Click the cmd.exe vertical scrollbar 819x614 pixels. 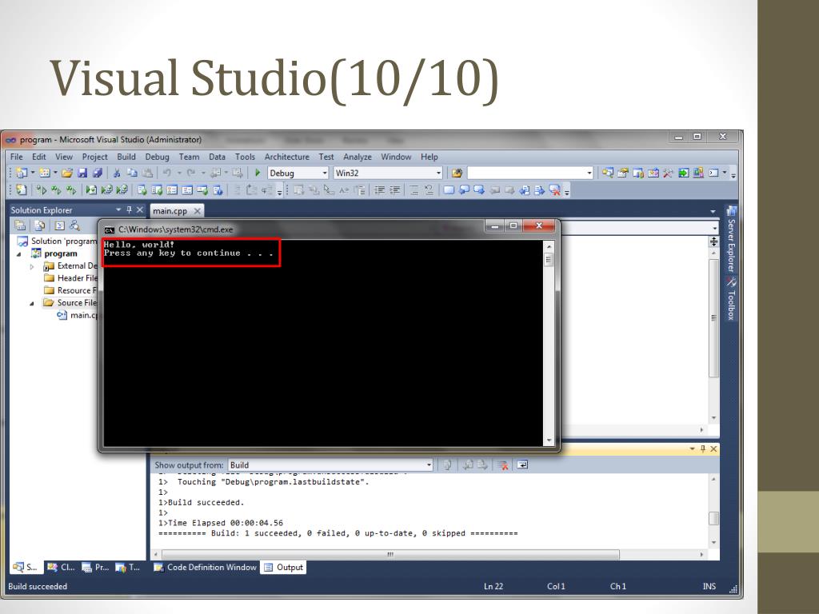click(x=549, y=344)
